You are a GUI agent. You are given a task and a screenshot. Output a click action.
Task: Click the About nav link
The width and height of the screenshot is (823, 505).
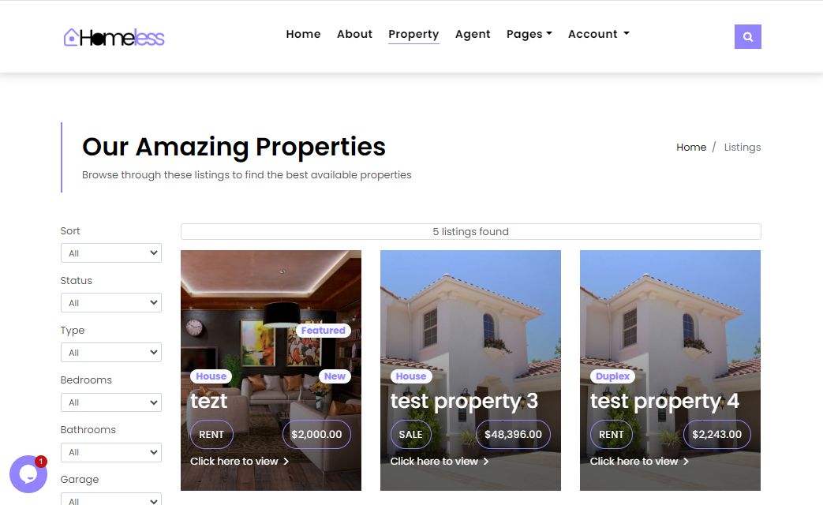[x=354, y=34]
